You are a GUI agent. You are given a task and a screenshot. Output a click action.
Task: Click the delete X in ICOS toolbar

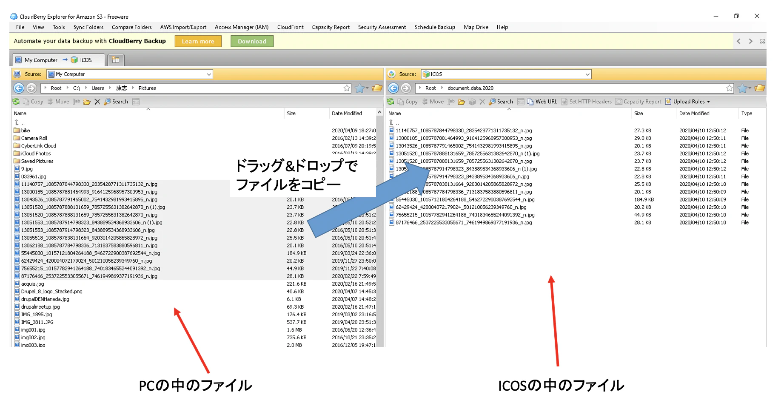(x=482, y=102)
